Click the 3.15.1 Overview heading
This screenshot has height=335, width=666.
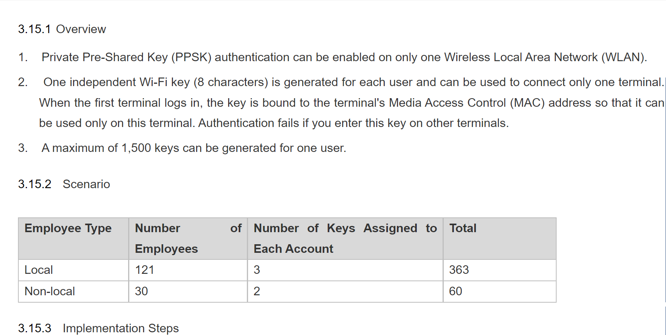[62, 29]
